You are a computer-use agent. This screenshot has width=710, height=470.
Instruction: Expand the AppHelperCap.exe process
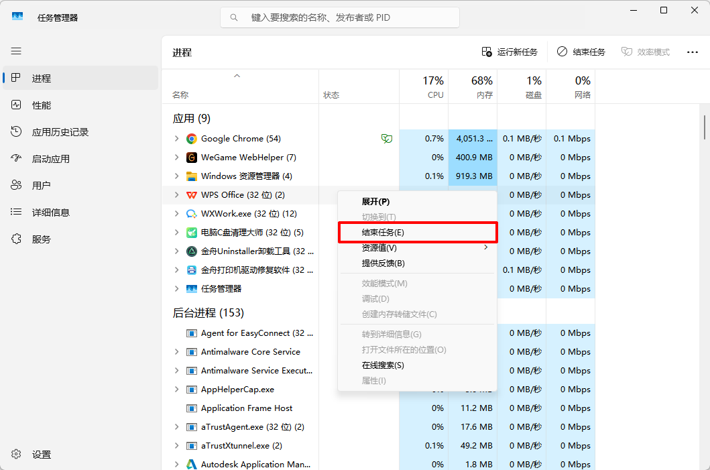click(176, 390)
